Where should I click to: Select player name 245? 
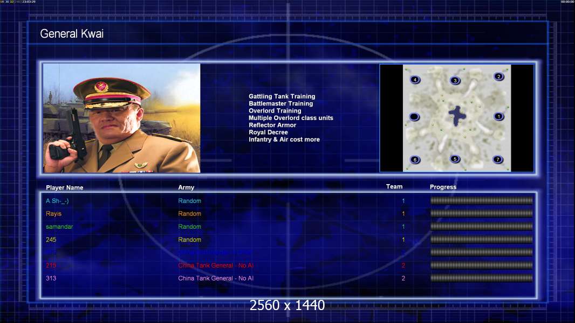(51, 240)
